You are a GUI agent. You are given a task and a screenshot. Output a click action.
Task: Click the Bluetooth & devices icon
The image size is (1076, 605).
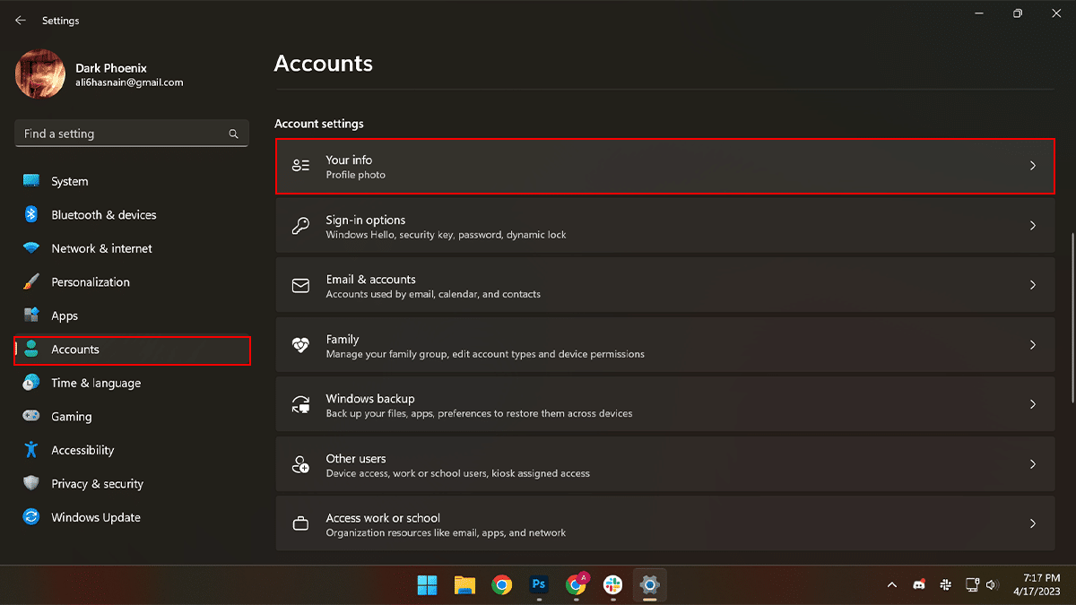click(31, 215)
